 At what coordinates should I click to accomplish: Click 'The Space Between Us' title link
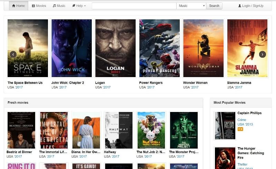tap(25, 83)
